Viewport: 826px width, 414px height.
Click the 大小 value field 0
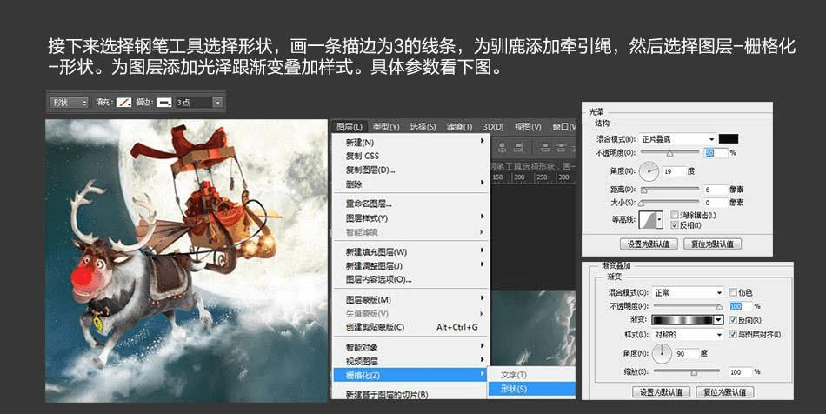[x=716, y=203]
